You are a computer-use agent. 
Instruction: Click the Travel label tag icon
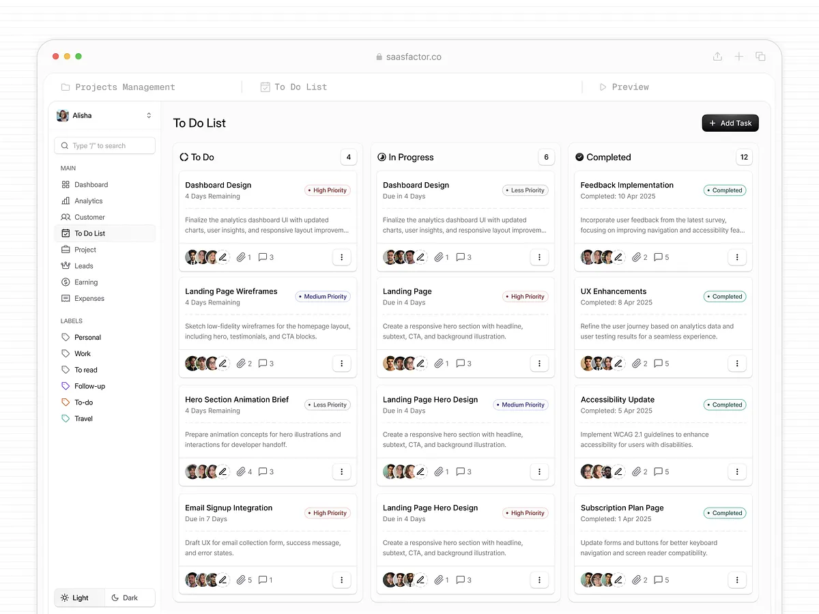(65, 418)
